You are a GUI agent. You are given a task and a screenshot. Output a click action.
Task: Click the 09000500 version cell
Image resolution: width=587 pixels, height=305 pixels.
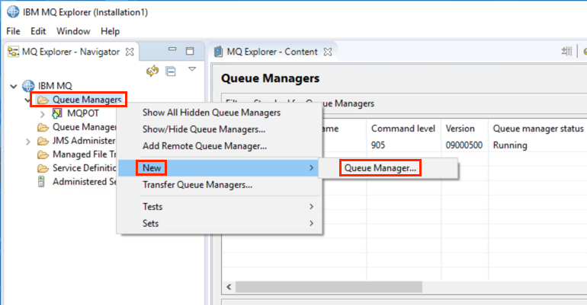click(x=464, y=145)
